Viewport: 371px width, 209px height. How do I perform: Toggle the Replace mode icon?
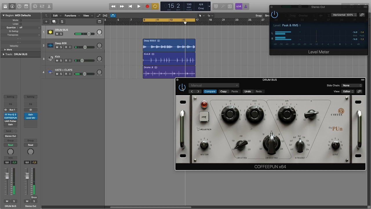[x=216, y=6]
